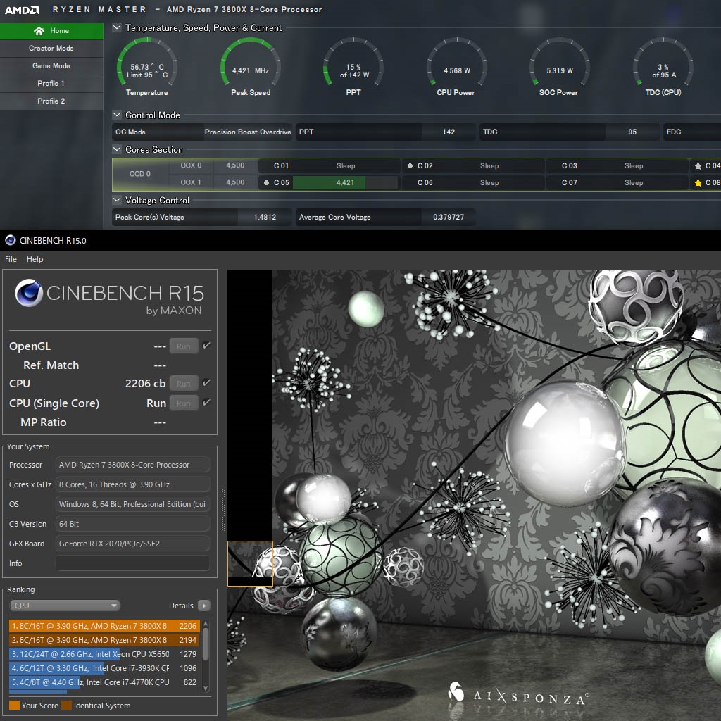Toggle the checkmark beside the CPU test
721x721 pixels.
coord(206,383)
